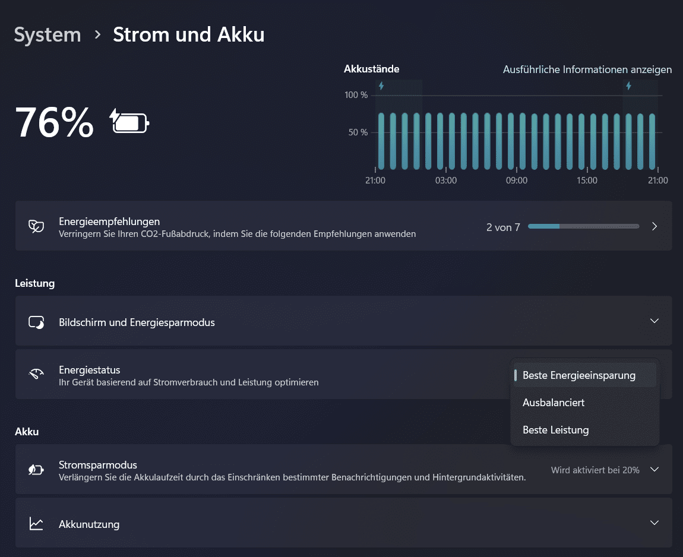Viewport: 683px width, 557px height.
Task: Click the charging battery icon beside 76%
Action: pos(129,121)
